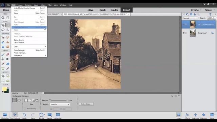Select the Spot Healing Brush tool

coord(7,37)
